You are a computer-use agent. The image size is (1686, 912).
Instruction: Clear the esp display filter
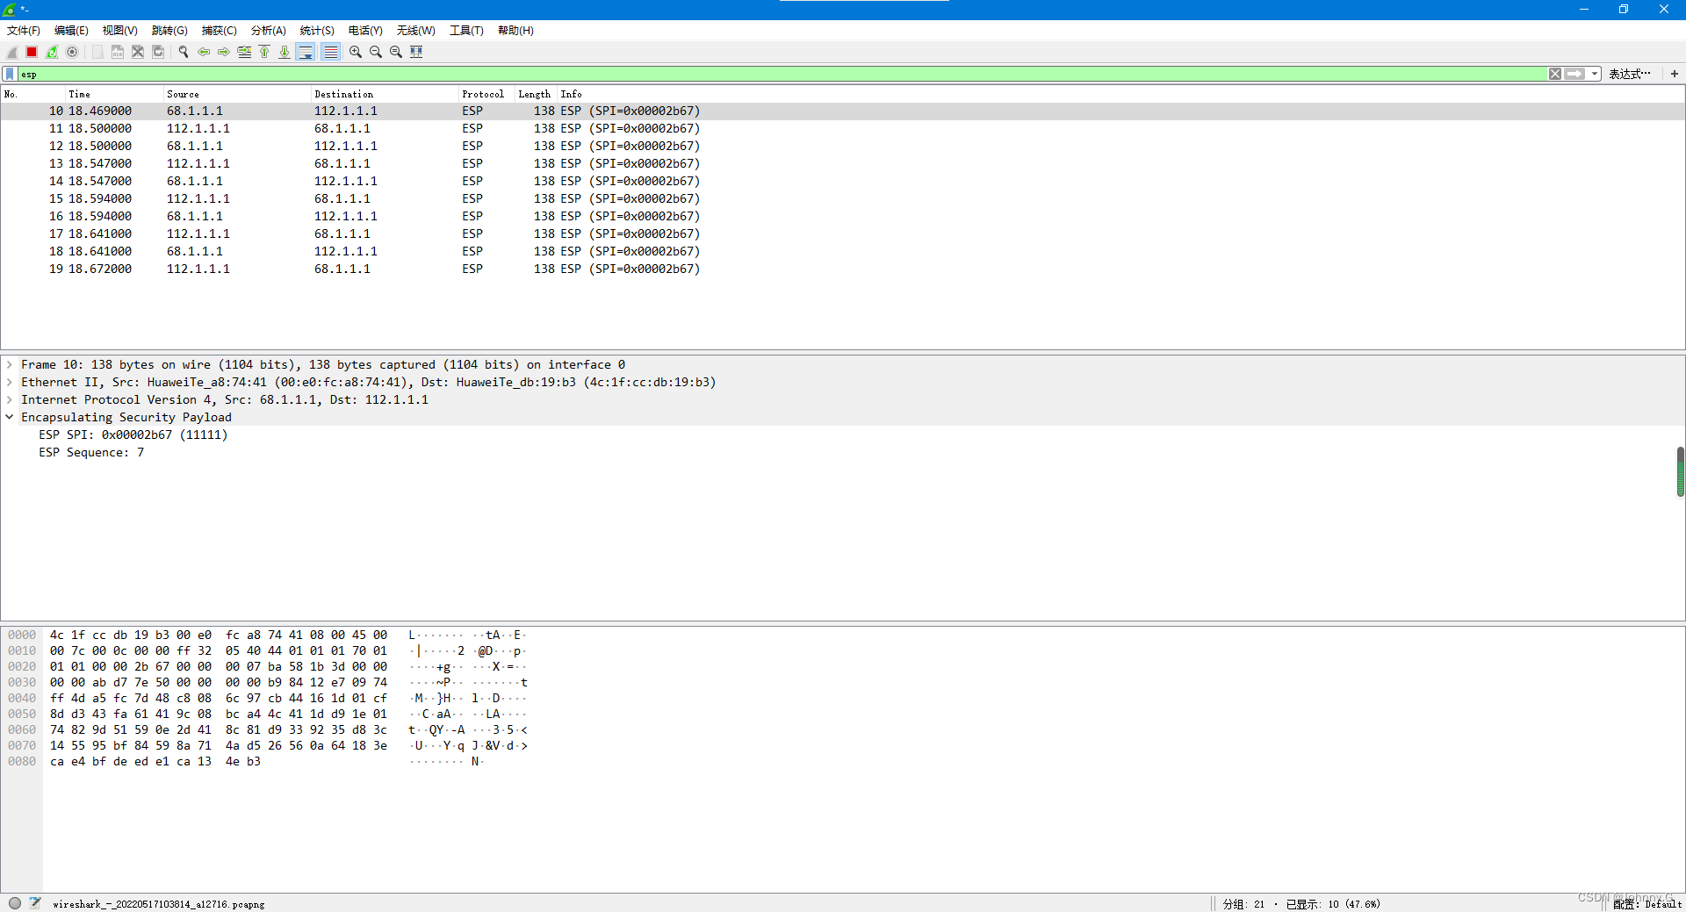[1555, 74]
